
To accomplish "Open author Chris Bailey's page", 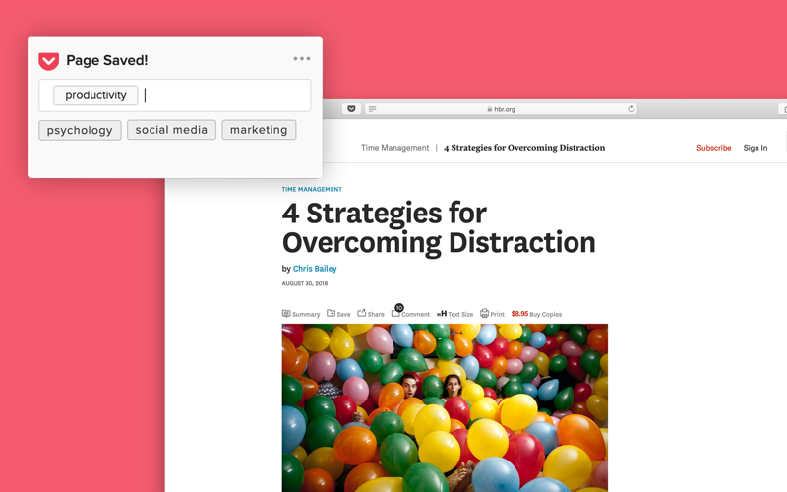I will point(315,269).
